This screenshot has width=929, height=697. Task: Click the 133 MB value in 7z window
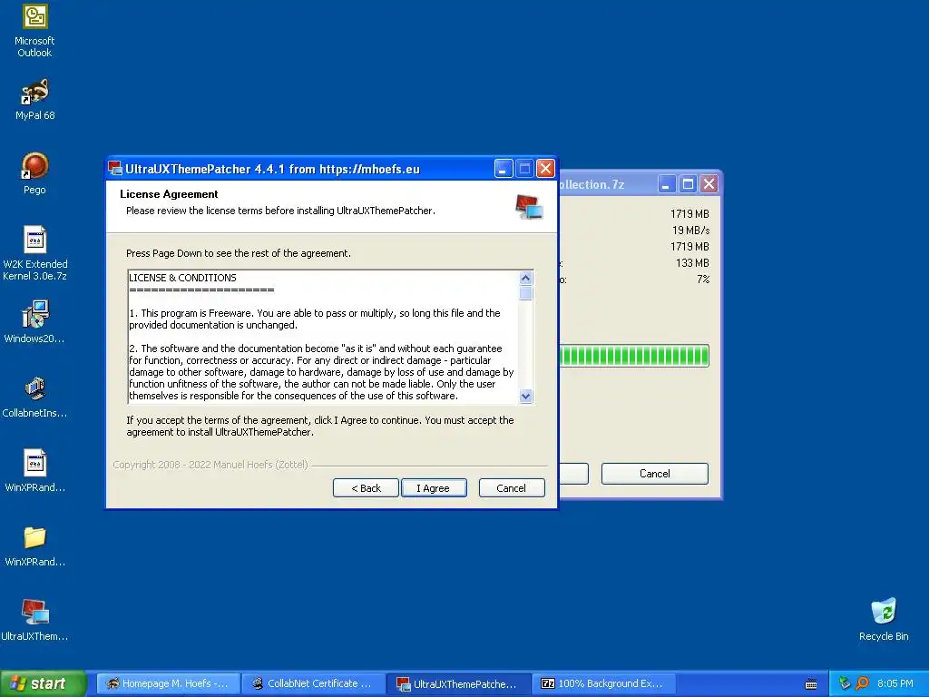[692, 262]
